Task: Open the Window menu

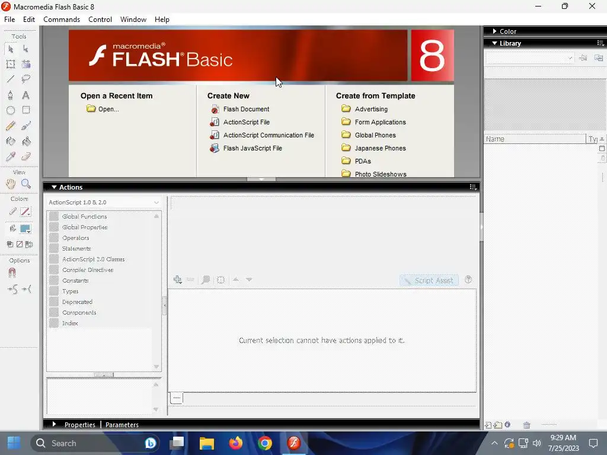Action: [133, 20]
